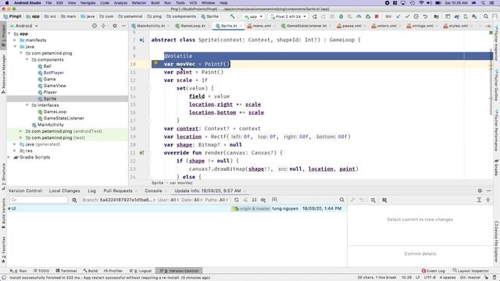Click the Git update project arrow icon

tap(398, 16)
